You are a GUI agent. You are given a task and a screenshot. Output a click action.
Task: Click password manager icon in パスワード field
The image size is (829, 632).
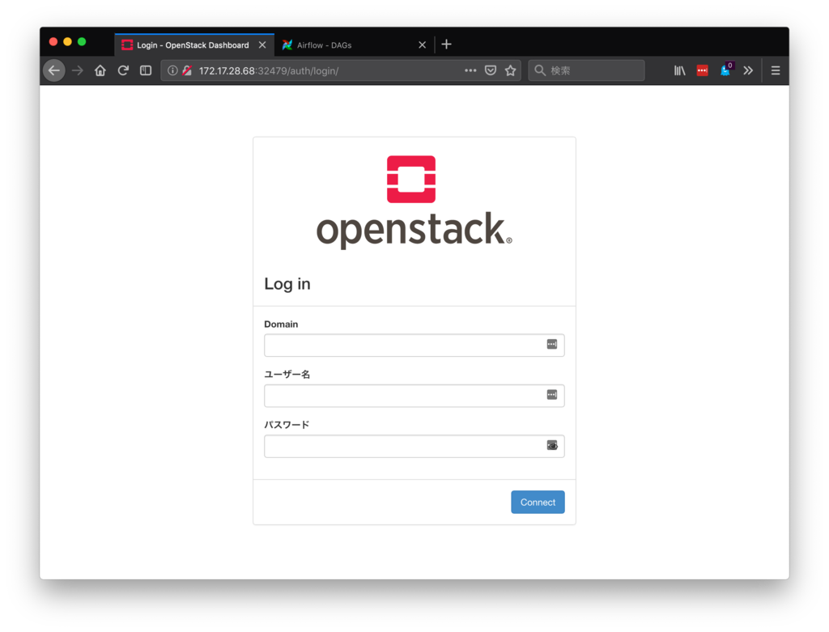click(552, 445)
